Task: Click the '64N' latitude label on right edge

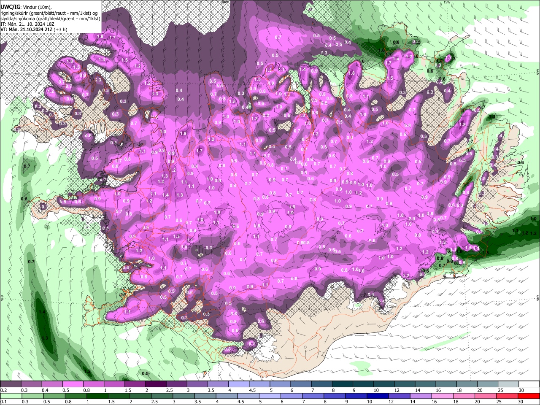Action: coord(538,298)
